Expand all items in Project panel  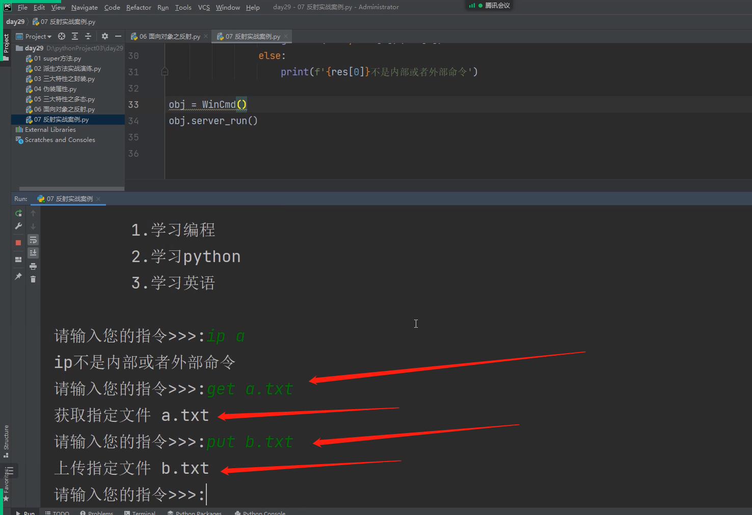click(75, 36)
